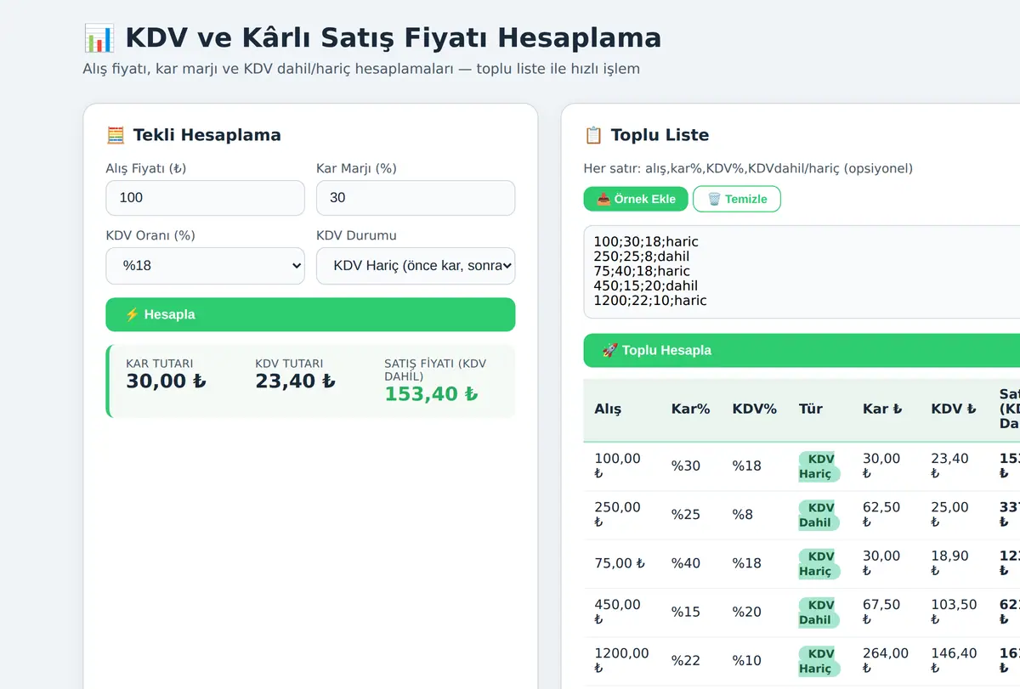Click the Temizle button

(x=737, y=199)
